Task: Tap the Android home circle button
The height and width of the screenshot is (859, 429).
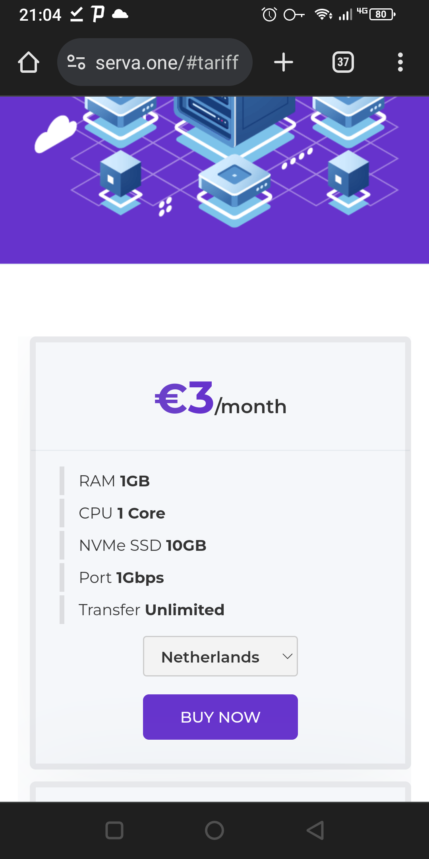Action: [214, 830]
